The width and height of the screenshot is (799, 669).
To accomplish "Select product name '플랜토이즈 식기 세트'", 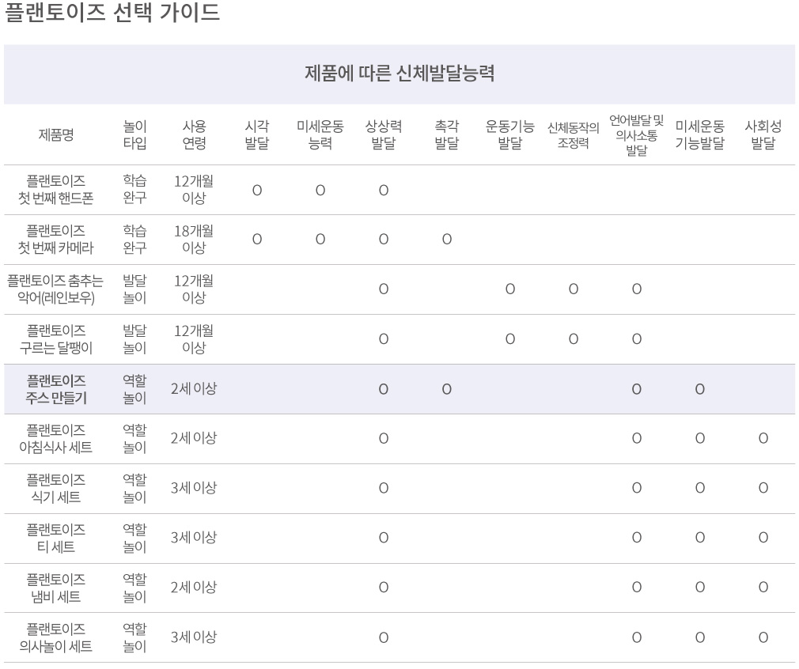I will click(56, 488).
